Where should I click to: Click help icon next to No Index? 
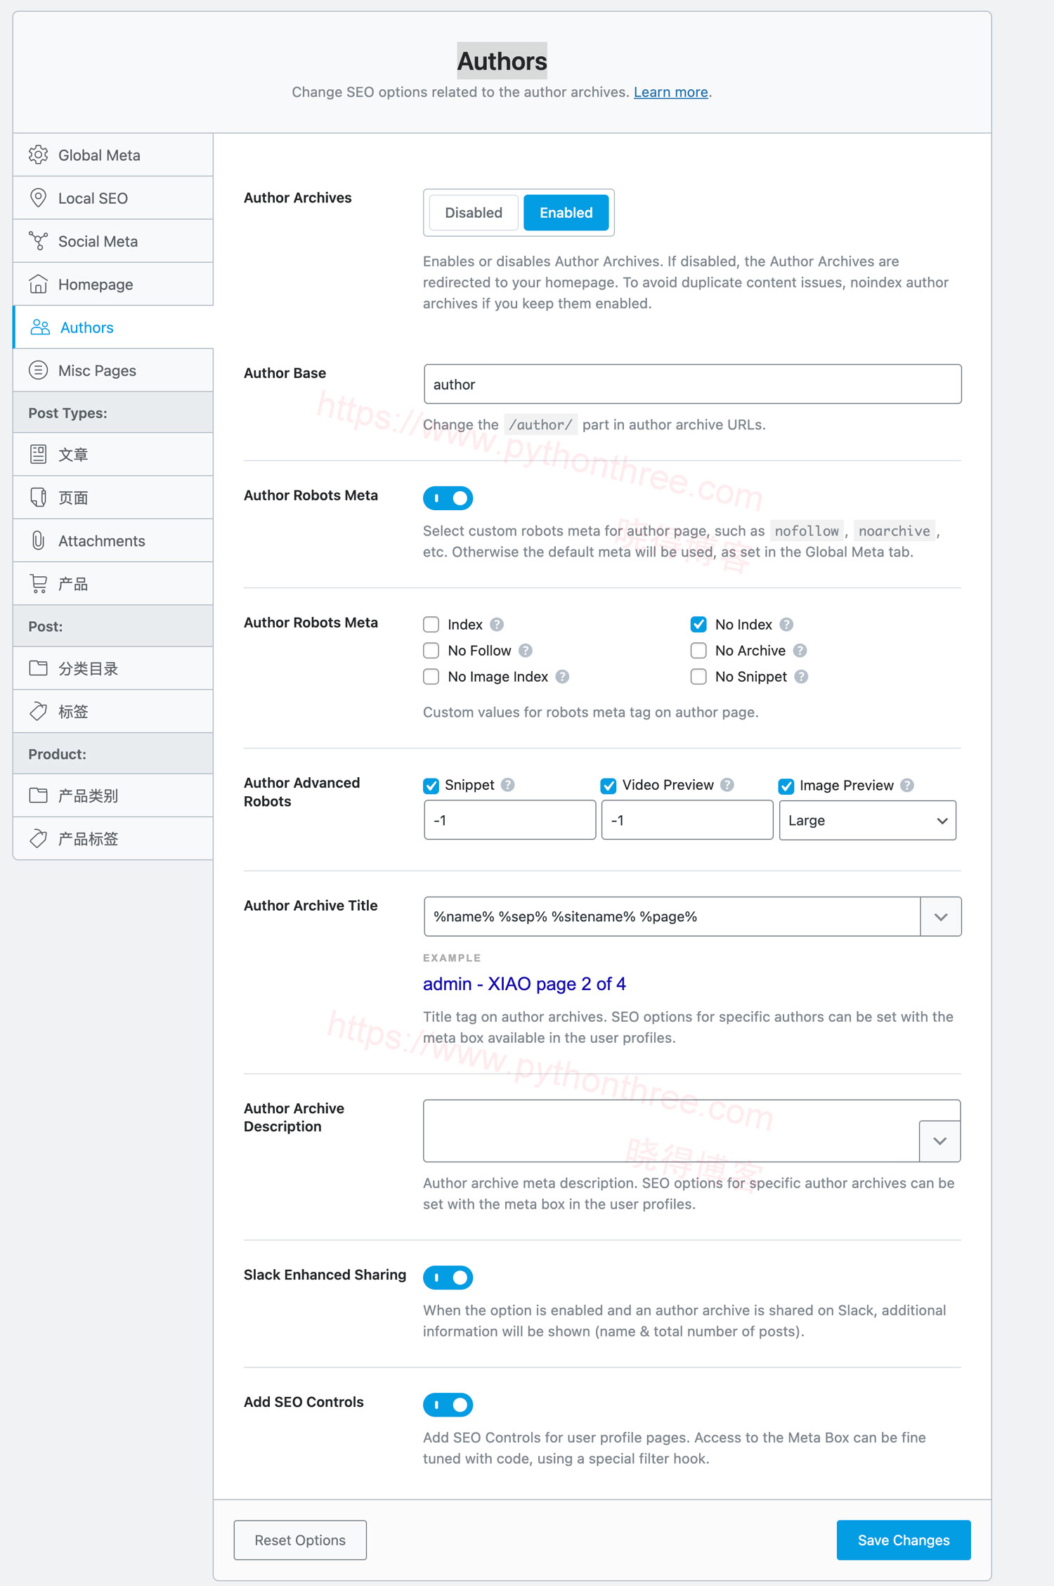point(786,625)
